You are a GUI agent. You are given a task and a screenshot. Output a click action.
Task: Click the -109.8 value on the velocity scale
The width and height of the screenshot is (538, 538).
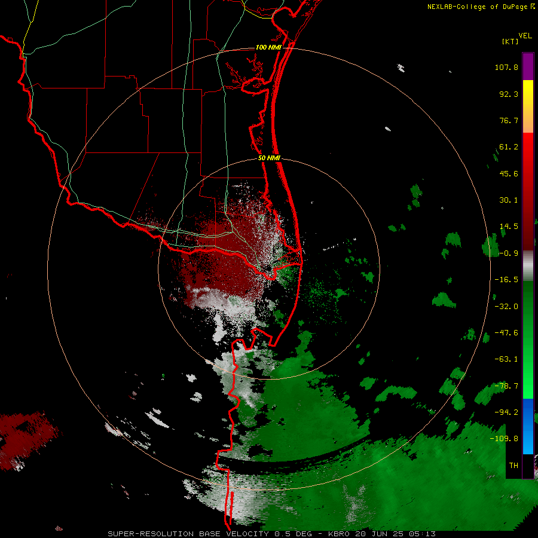pyautogui.click(x=504, y=439)
